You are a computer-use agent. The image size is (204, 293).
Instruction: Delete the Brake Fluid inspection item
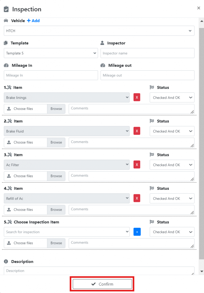tap(137, 131)
